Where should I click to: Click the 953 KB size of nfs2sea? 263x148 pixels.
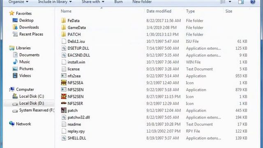(241, 76)
